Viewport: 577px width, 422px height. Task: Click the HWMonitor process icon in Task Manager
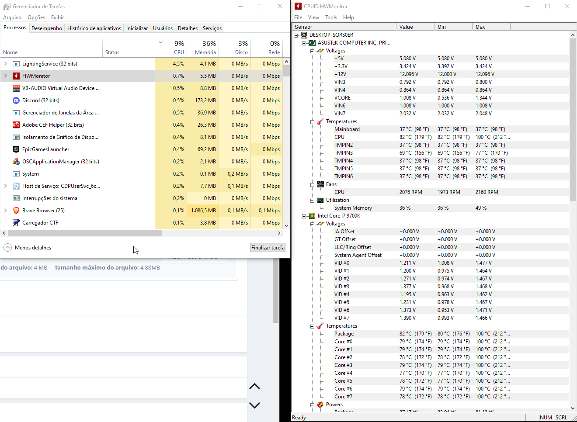(x=16, y=76)
